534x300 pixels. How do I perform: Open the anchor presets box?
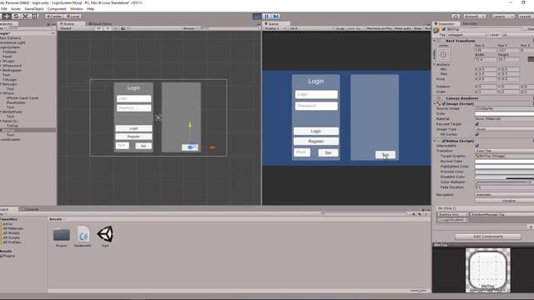(443, 54)
